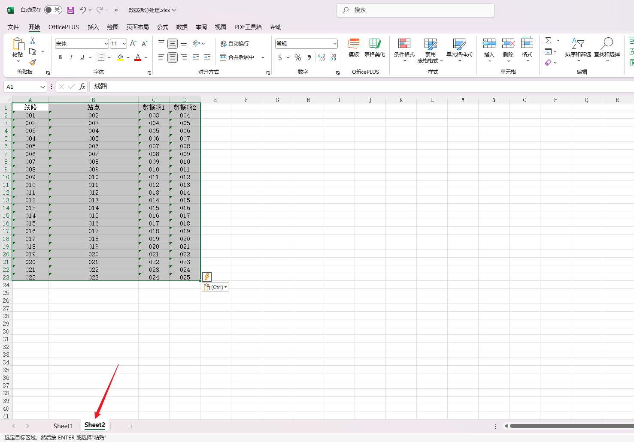Open fill color dropdown arrow
Image resolution: width=634 pixels, height=442 pixels.
(x=128, y=57)
